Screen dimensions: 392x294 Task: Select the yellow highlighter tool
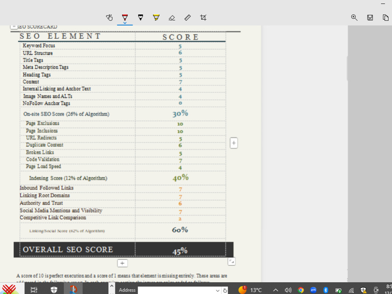[156, 17]
